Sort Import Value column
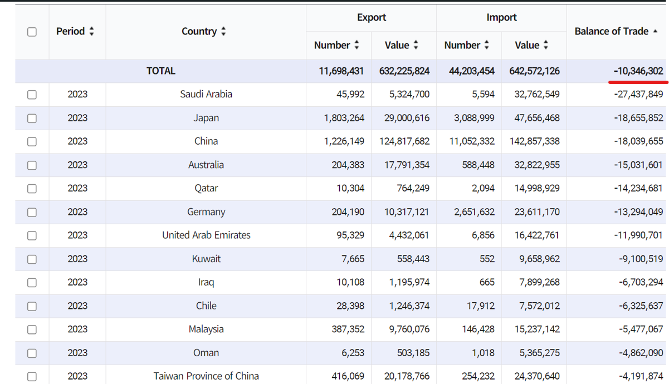The height and width of the screenshot is (384, 669). [x=545, y=45]
